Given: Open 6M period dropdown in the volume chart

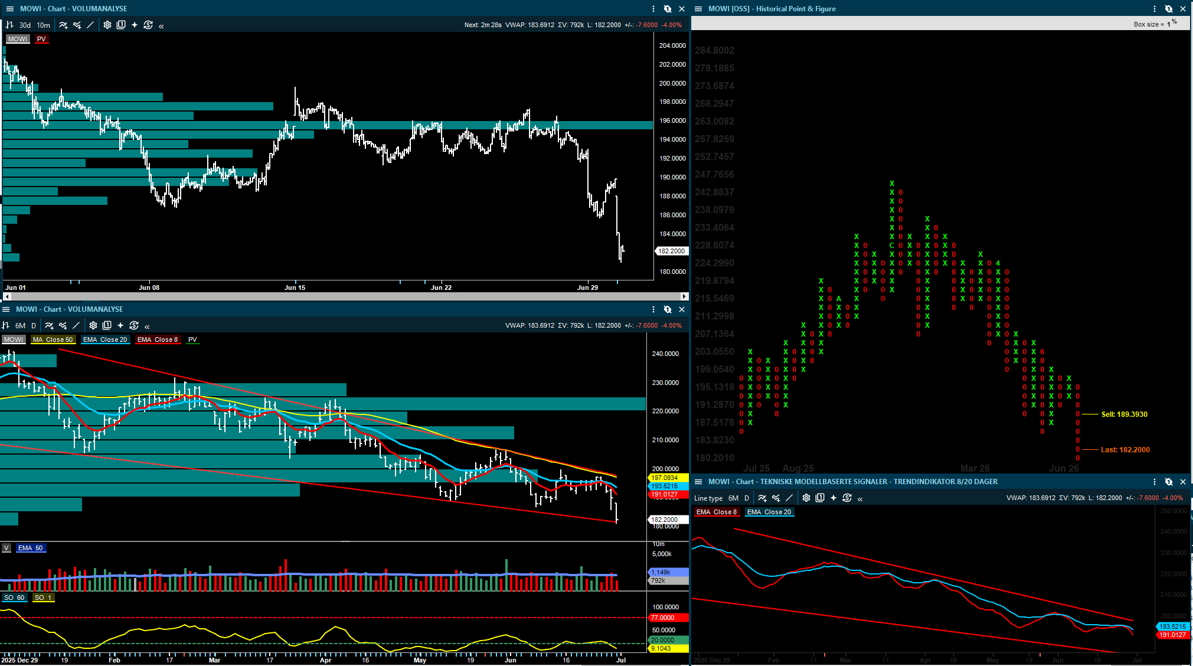Looking at the screenshot, I should click(21, 325).
